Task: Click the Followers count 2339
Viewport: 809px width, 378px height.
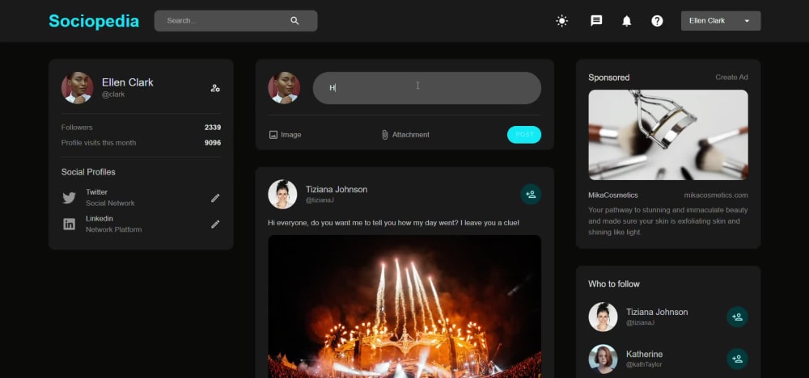Action: click(213, 127)
